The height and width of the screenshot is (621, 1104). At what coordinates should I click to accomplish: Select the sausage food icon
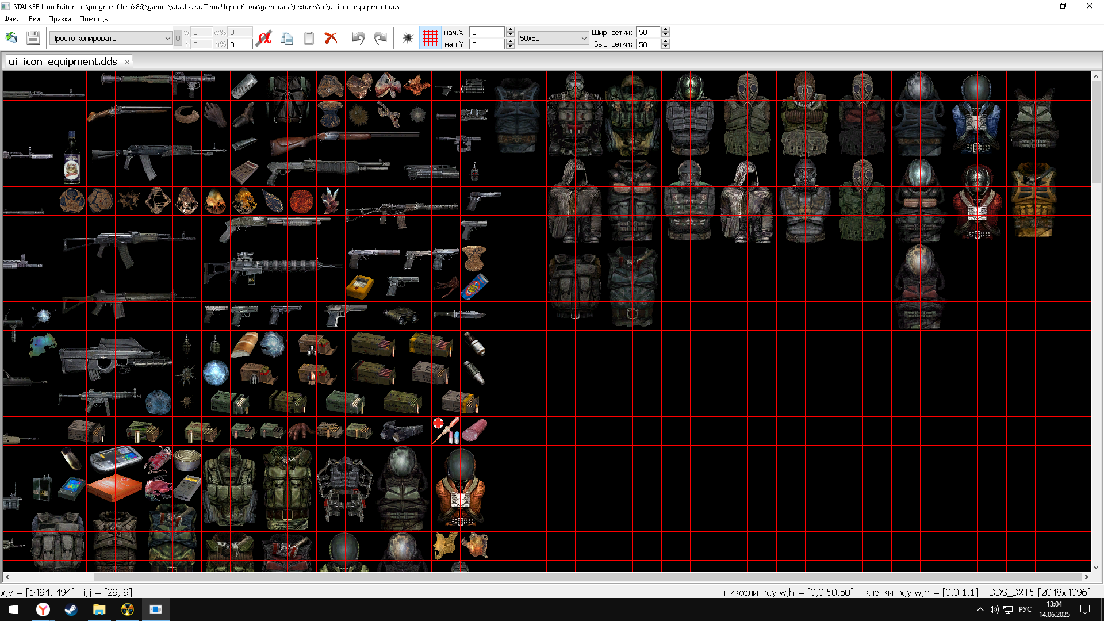[x=474, y=430]
